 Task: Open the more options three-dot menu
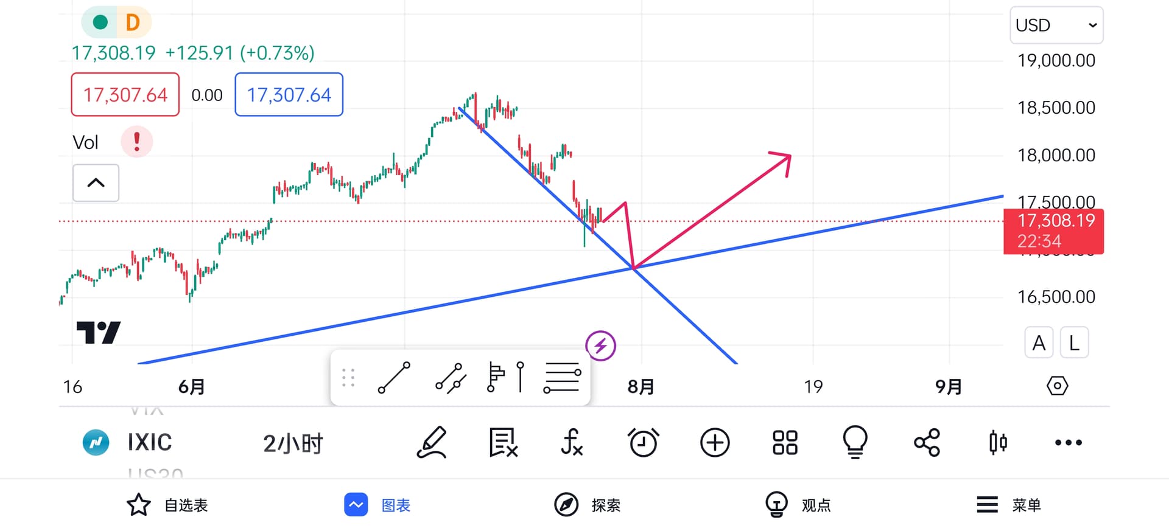[x=1069, y=442]
